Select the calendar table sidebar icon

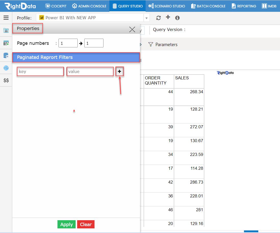[6, 30]
